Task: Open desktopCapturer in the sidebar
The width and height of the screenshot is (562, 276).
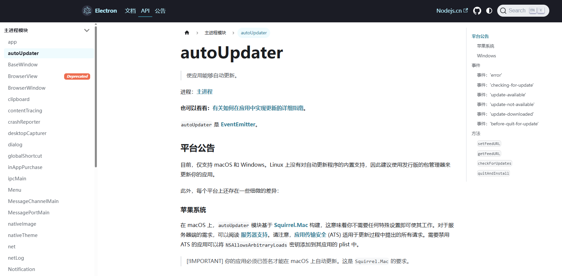Action: point(49,133)
